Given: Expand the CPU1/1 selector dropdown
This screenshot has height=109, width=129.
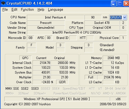Looking at the screenshot, I should [x=125, y=17].
